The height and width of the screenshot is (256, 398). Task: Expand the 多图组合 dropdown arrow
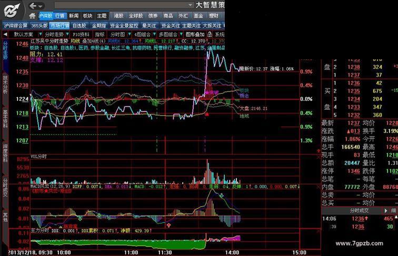coord(181,34)
